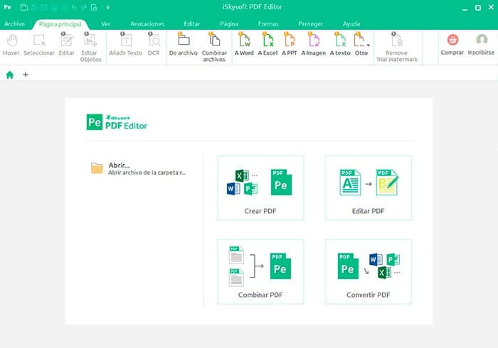Switch to the Proteger tab
This screenshot has height=348, width=498.
click(311, 23)
